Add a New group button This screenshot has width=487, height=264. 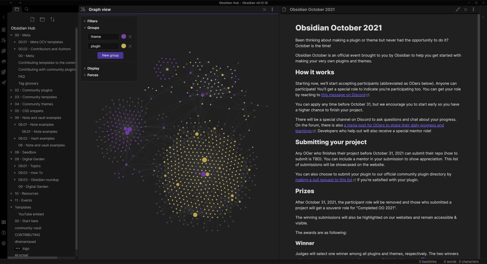click(110, 55)
